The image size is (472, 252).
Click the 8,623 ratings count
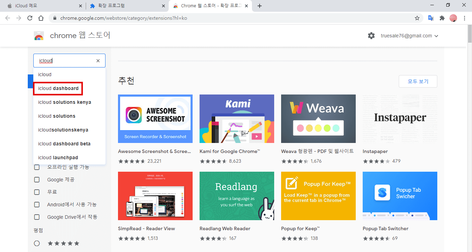[x=235, y=161]
